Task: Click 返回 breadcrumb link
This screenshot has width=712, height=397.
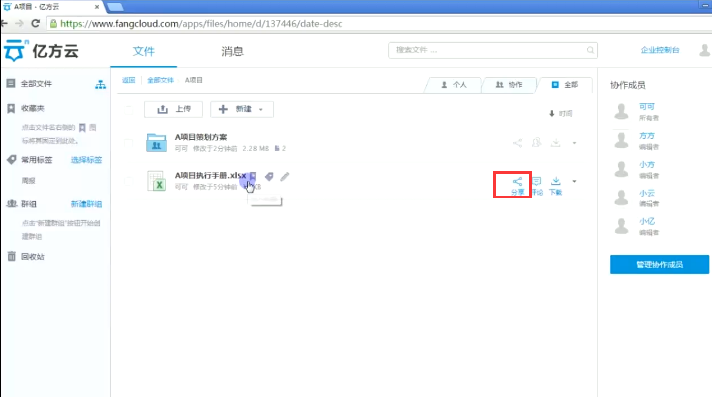Action: (129, 80)
